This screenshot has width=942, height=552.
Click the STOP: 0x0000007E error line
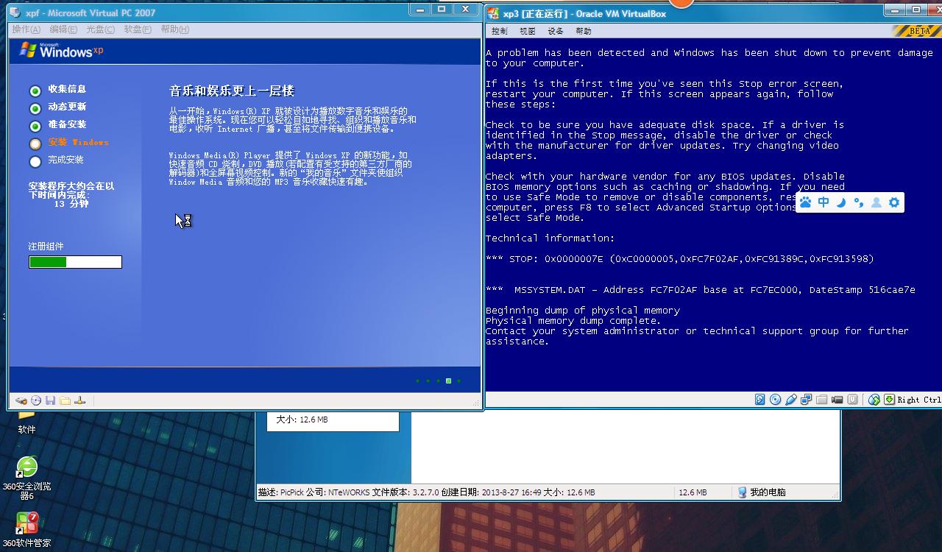pos(680,259)
